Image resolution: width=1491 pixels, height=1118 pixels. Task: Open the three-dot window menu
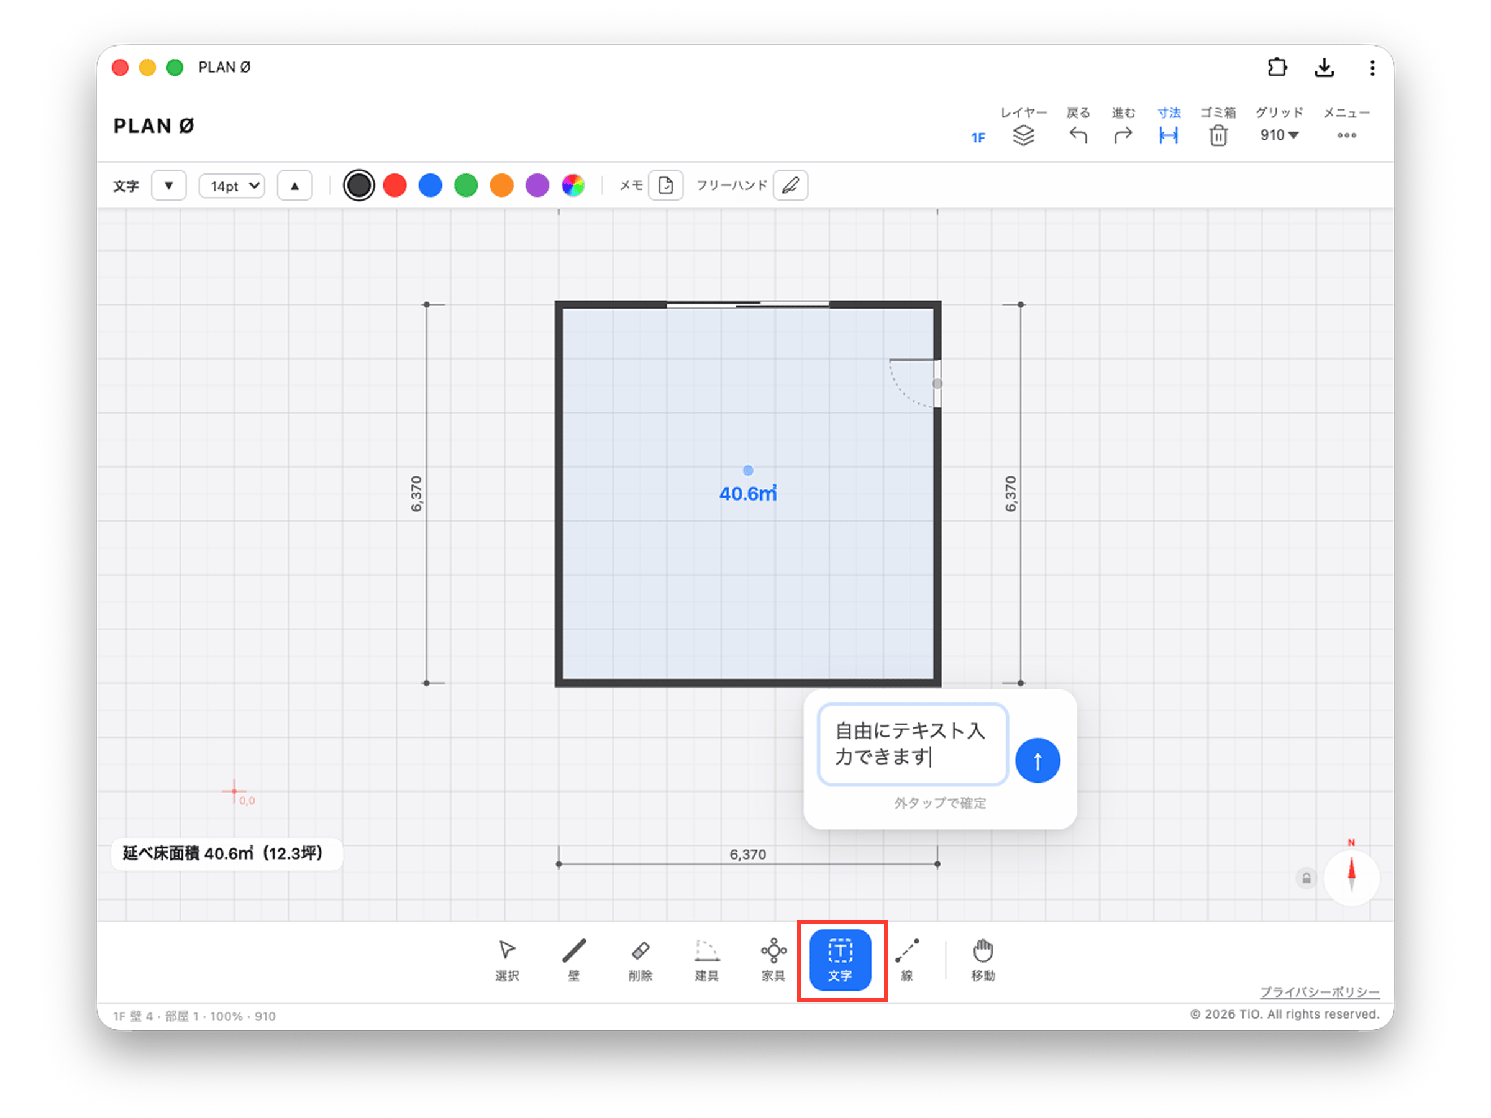pos(1372,67)
